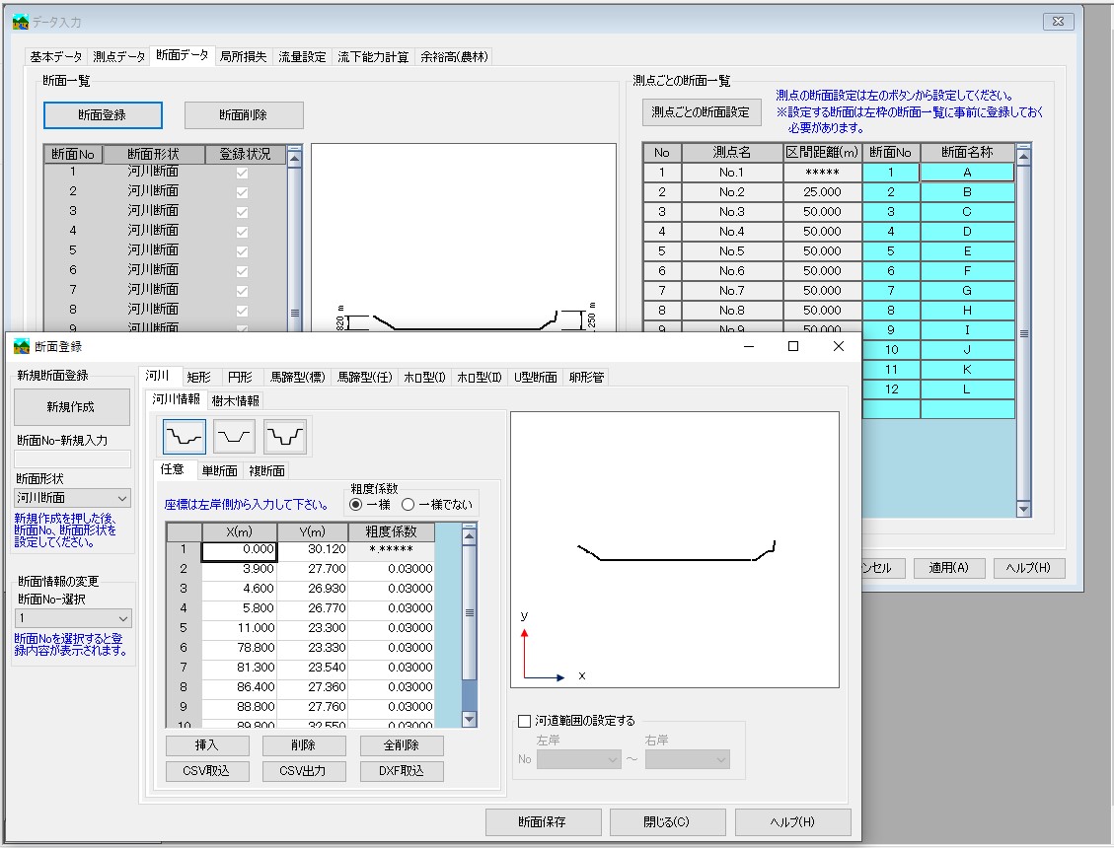Close the データ入力 window

pyautogui.click(x=1058, y=22)
